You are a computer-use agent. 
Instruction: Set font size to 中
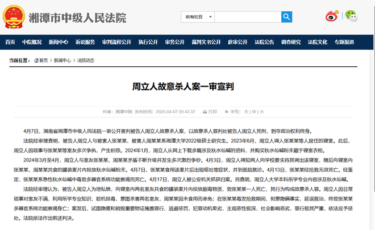coord(254,112)
